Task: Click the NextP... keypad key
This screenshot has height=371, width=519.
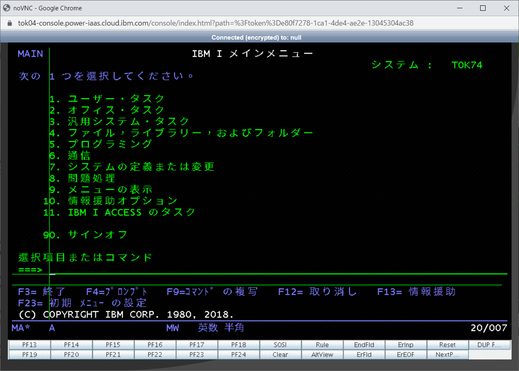Action: pos(447,354)
